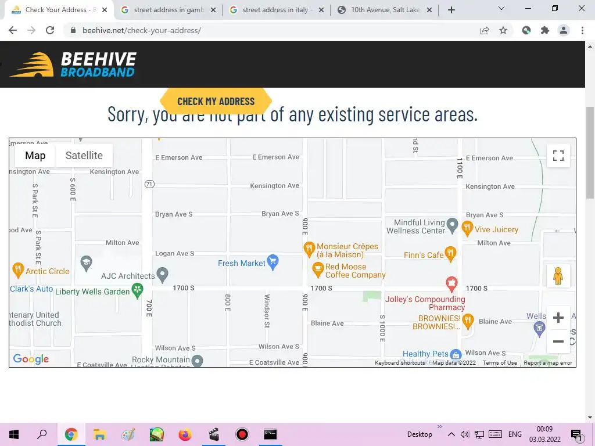595x446 pixels.
Task: Open map Keyboard shortcuts
Action: pos(400,362)
